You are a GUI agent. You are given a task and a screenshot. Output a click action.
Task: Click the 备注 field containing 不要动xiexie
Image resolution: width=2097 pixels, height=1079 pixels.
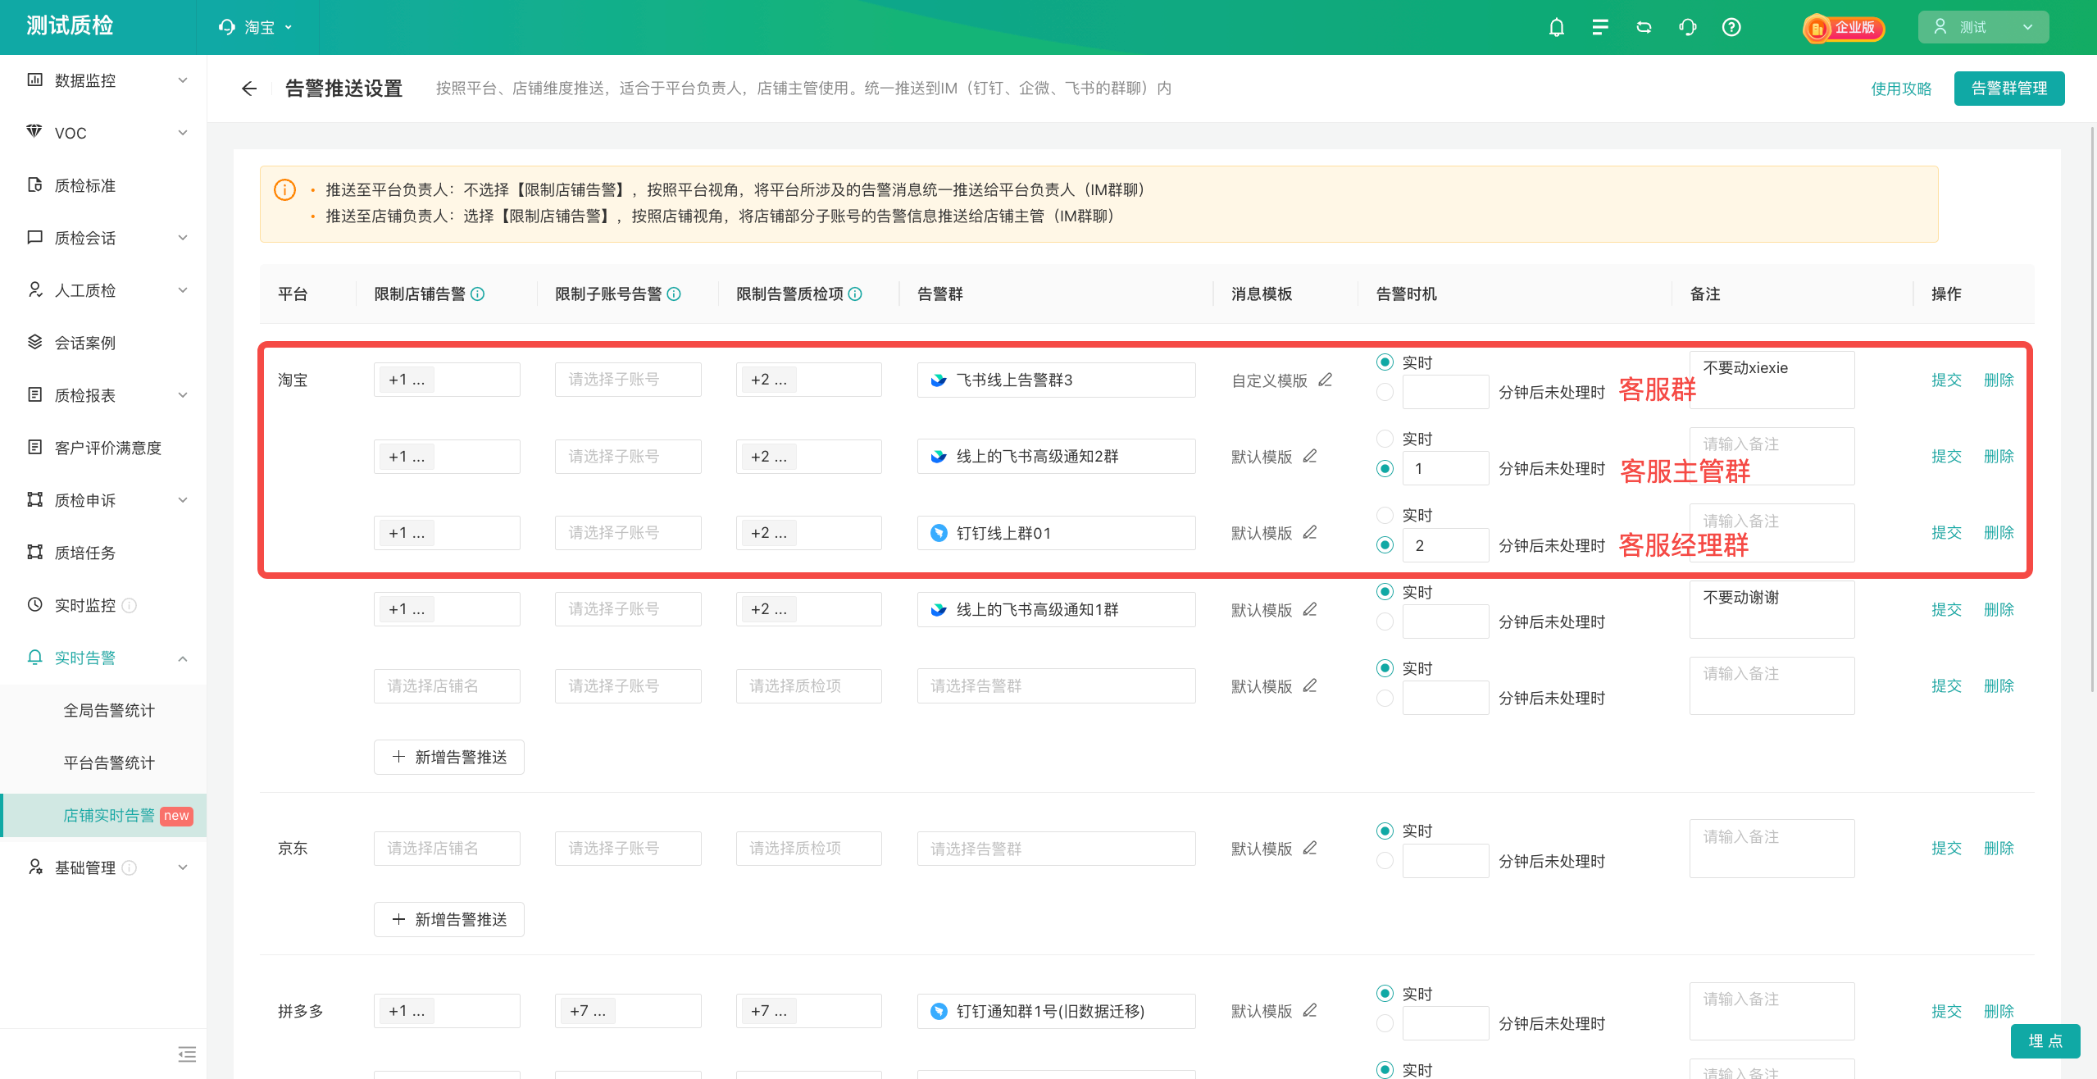[1772, 380]
